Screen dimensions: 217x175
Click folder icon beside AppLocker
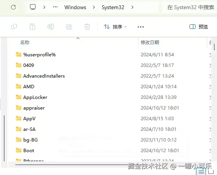point(19,97)
